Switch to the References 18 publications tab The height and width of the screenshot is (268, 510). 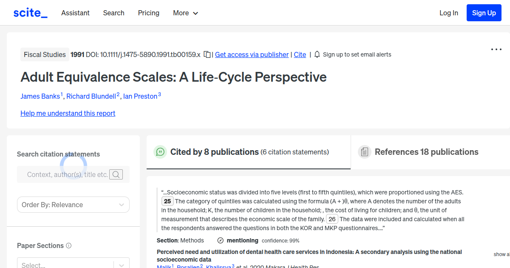(426, 152)
